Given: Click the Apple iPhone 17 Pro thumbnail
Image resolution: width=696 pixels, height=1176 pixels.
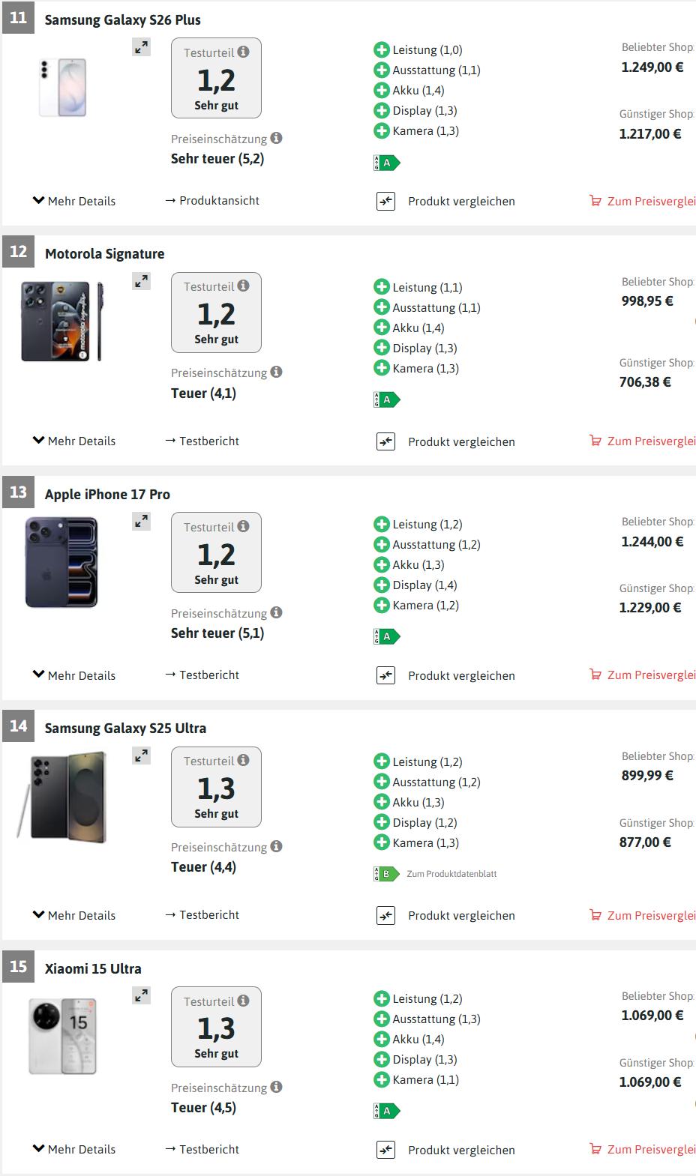Looking at the screenshot, I should tap(61, 562).
